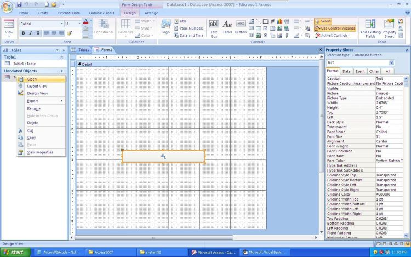411x257 pixels.
Task: Open the Arrange ribbon tab
Action: [151, 13]
